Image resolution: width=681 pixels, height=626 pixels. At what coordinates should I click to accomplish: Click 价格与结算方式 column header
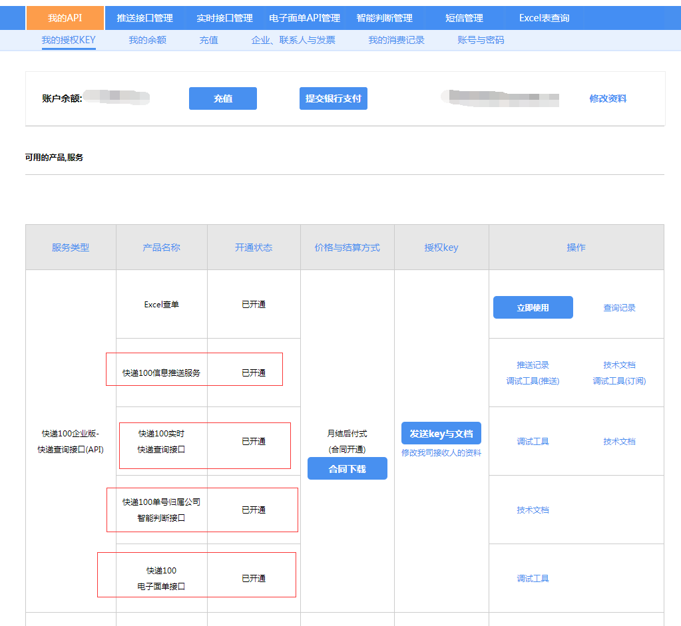tap(347, 247)
